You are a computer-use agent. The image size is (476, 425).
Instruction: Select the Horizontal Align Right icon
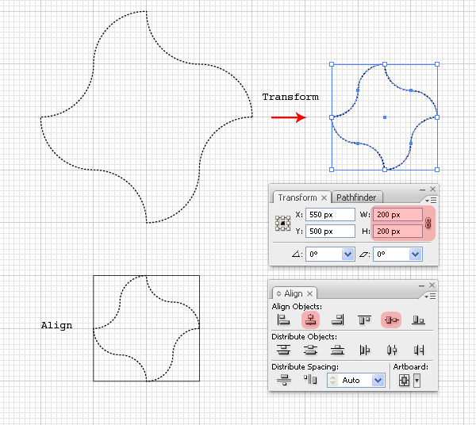(x=337, y=320)
